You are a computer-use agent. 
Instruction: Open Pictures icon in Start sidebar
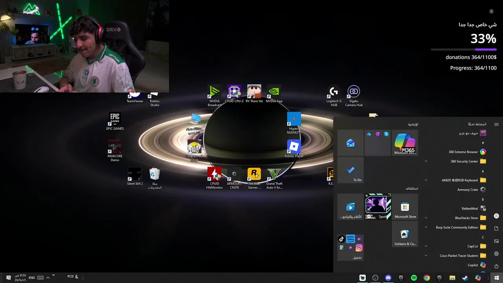click(496, 241)
